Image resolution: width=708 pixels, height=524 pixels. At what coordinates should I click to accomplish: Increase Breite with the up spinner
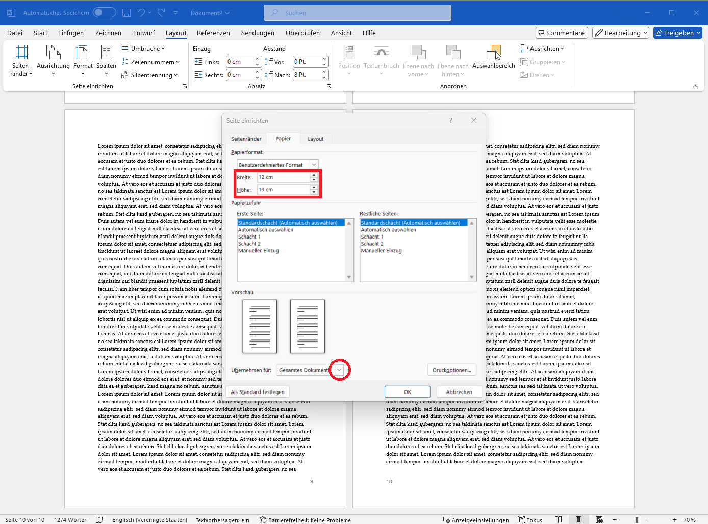[314, 175]
